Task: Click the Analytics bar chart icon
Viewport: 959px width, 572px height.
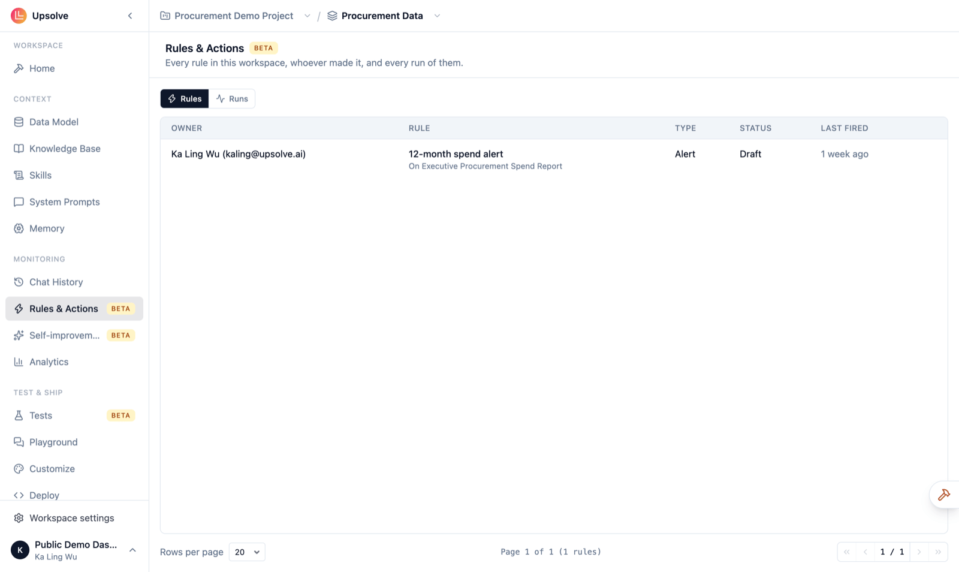Action: pyautogui.click(x=19, y=362)
